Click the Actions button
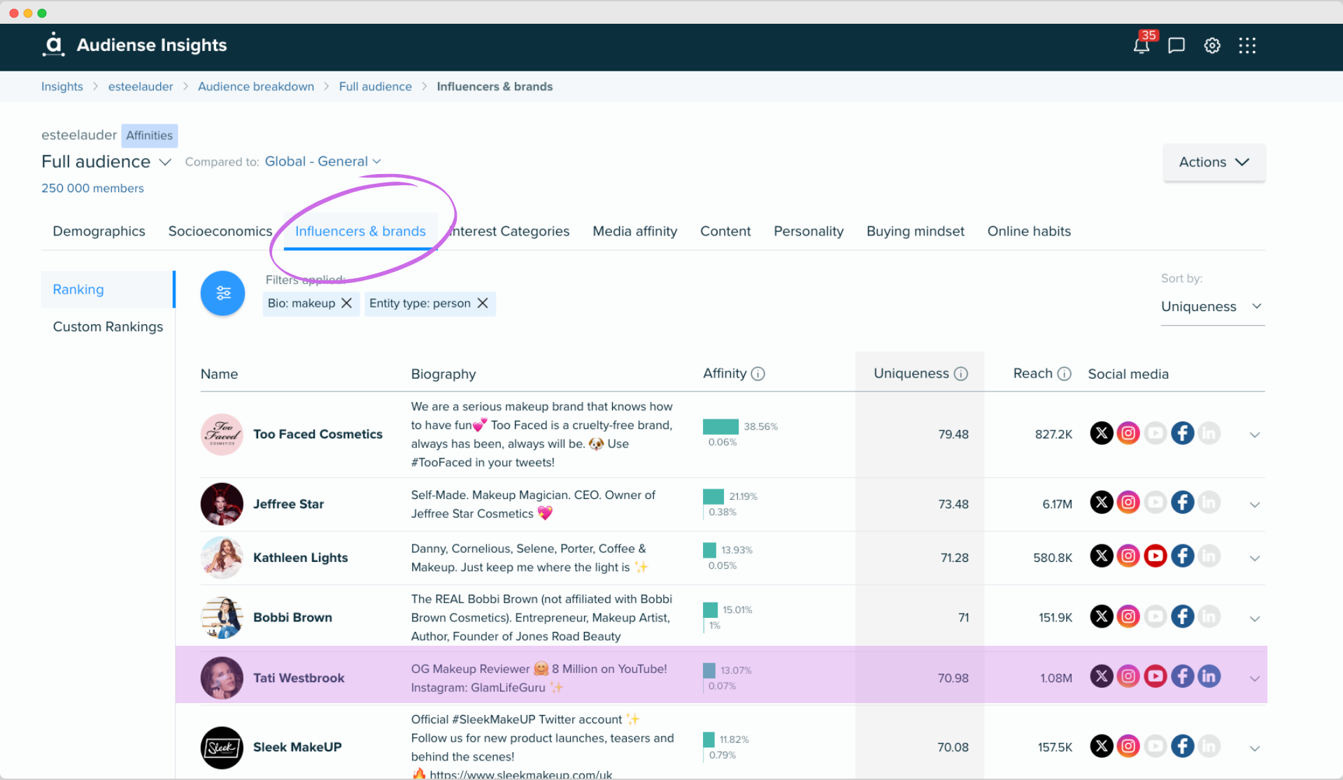This screenshot has width=1343, height=780. click(1213, 161)
